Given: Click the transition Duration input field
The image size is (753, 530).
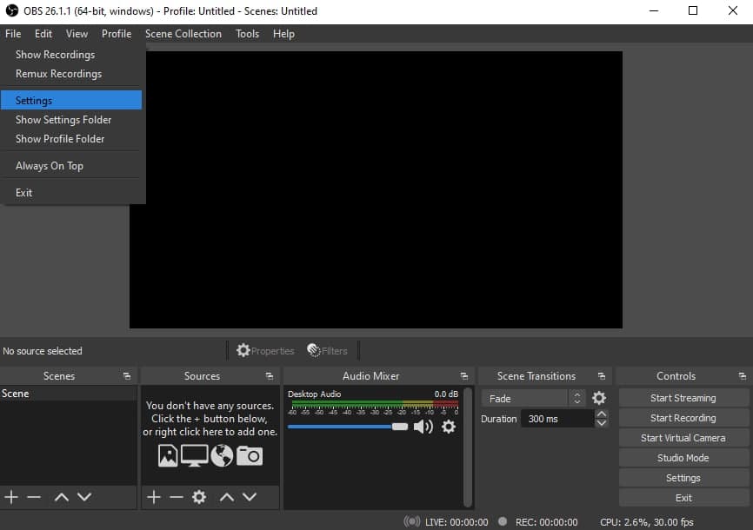Looking at the screenshot, I should (x=556, y=419).
